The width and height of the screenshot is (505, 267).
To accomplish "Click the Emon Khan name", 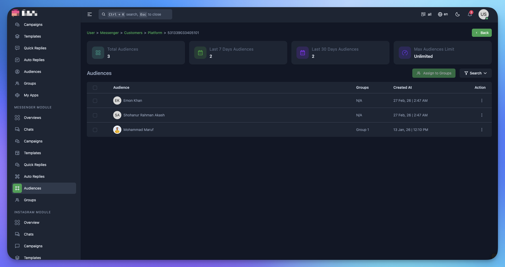I will click(133, 101).
